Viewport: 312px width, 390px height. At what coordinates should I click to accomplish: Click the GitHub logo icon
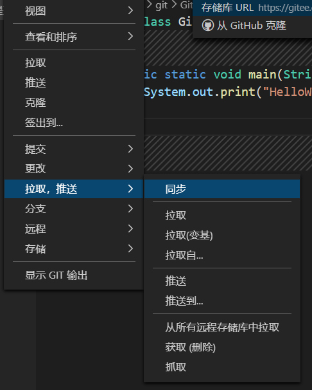tap(207, 25)
